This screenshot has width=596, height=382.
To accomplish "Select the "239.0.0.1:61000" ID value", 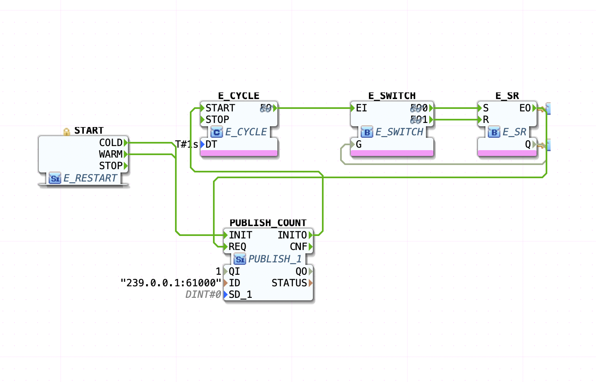I will [171, 283].
